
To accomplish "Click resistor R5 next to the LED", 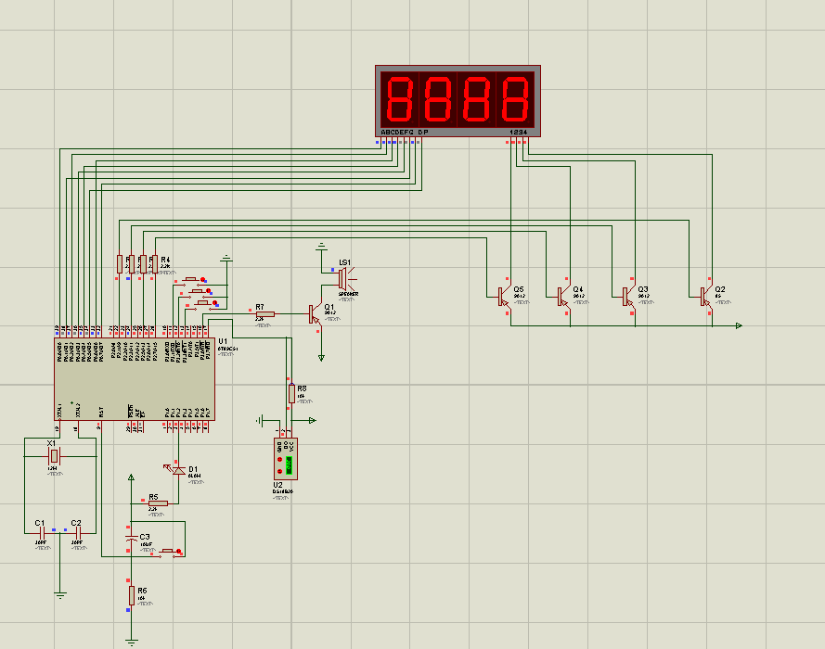I will point(158,503).
